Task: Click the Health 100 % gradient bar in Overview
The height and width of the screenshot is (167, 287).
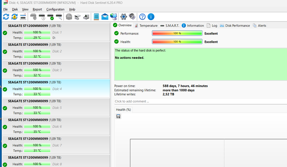Action: [177, 42]
